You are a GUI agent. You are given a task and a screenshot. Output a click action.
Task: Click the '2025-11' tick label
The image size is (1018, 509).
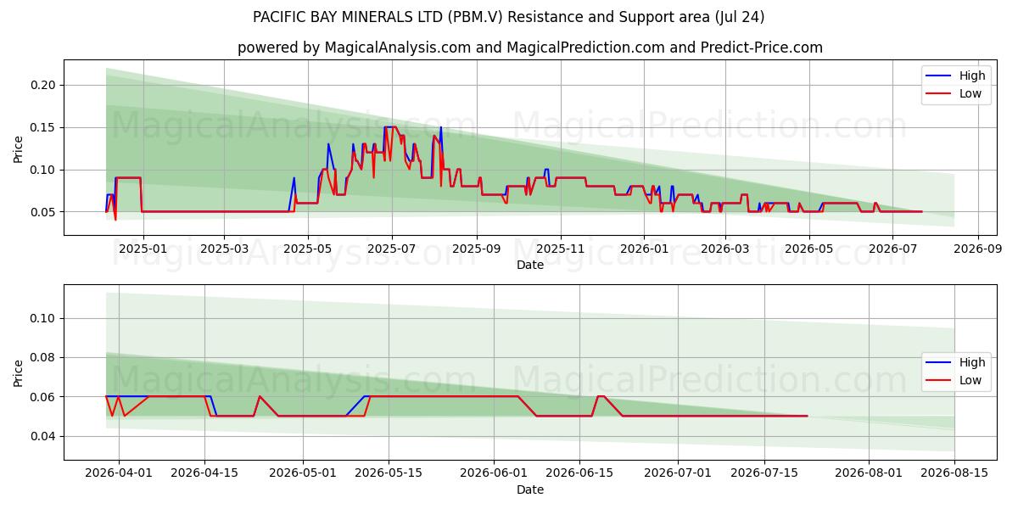pyautogui.click(x=560, y=249)
